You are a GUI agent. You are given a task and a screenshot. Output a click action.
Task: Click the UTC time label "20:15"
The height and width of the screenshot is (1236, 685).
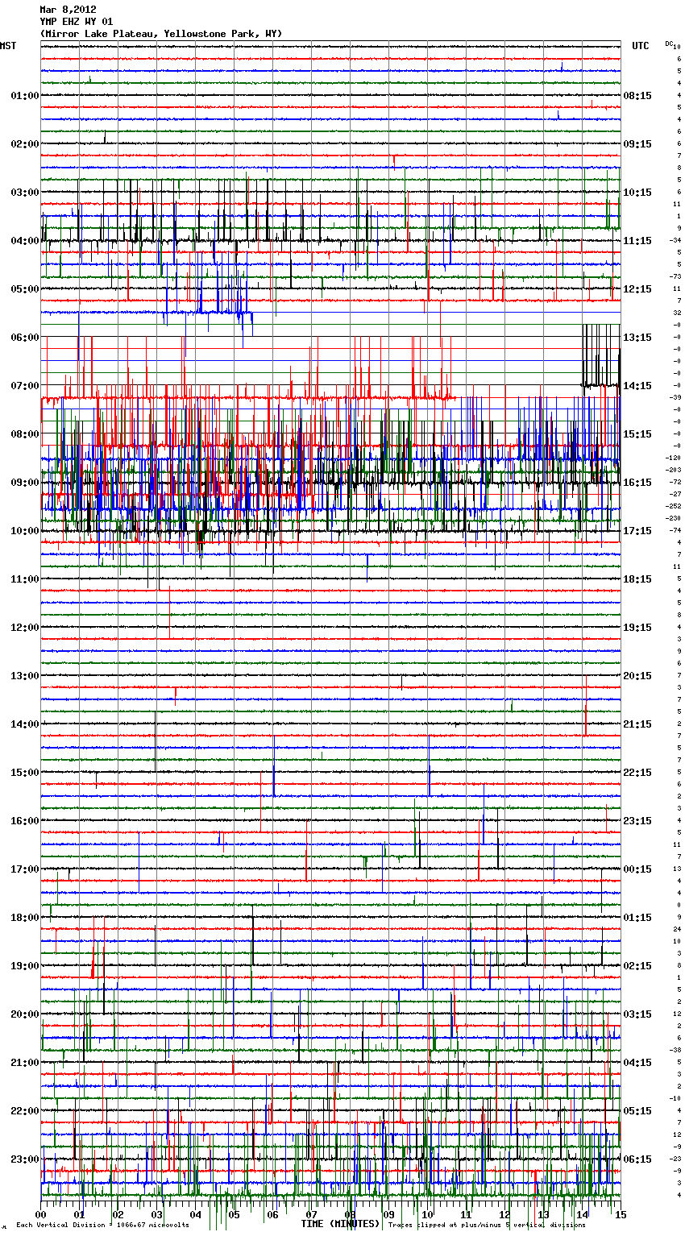click(x=637, y=676)
